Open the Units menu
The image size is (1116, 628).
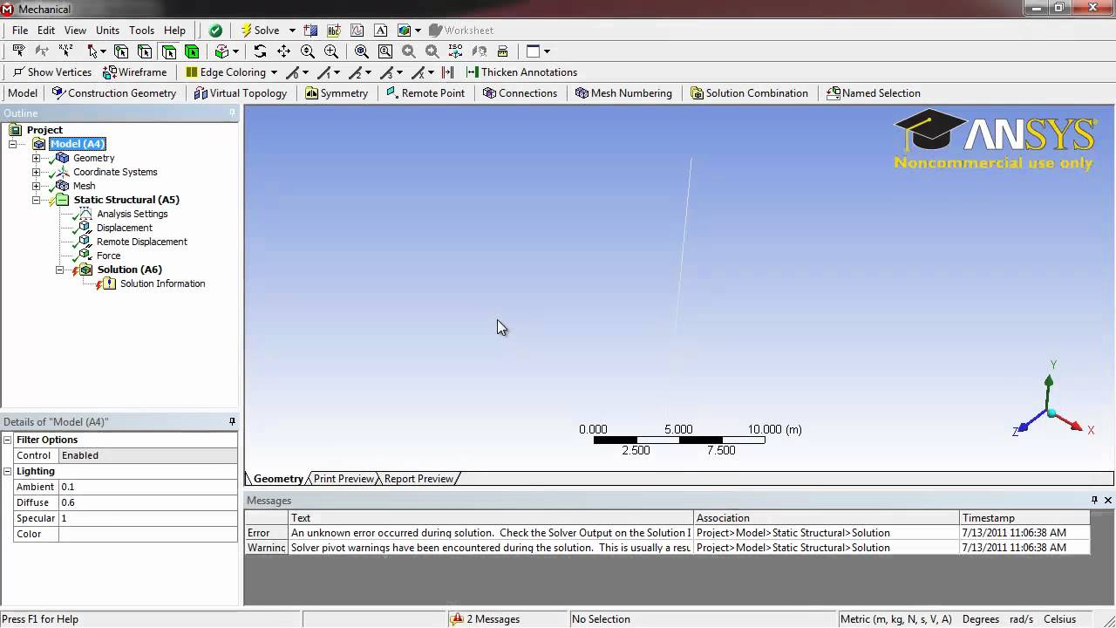107,31
